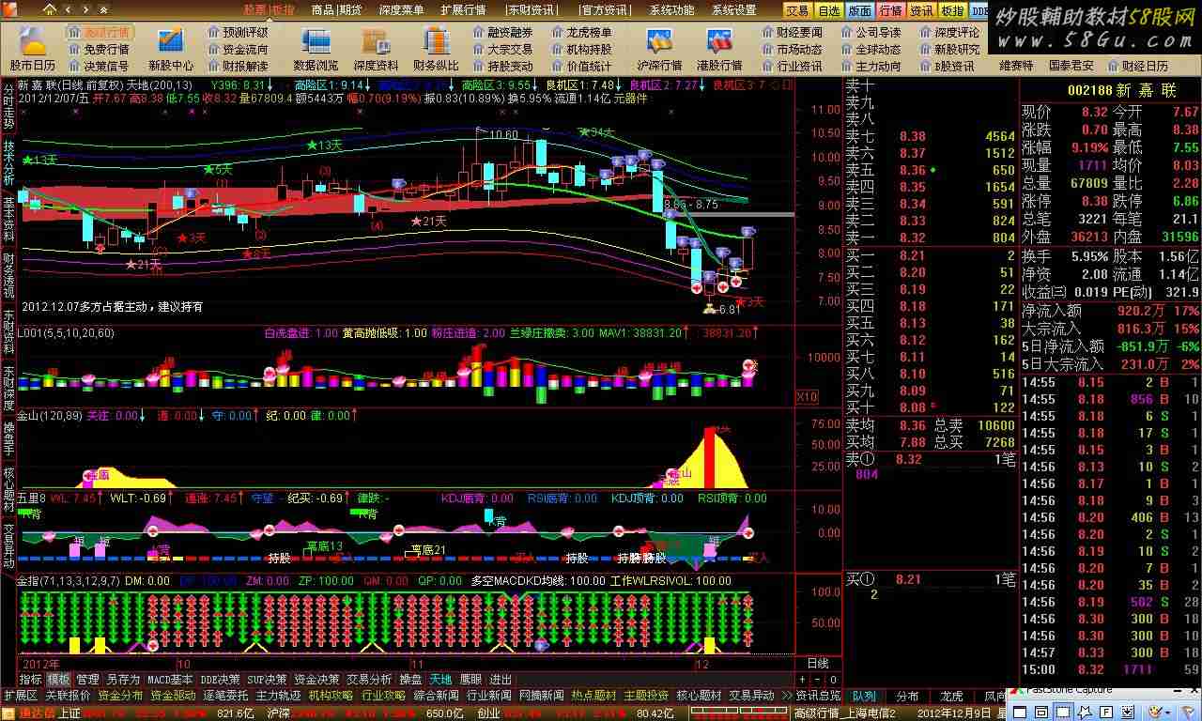Open the 热点题材 bottom tab
The height and width of the screenshot is (721, 1202).
click(x=593, y=696)
